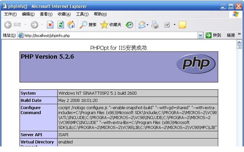244x152 pixels.
Task: Click the 'enabled' value cell
Action: click(66, 142)
